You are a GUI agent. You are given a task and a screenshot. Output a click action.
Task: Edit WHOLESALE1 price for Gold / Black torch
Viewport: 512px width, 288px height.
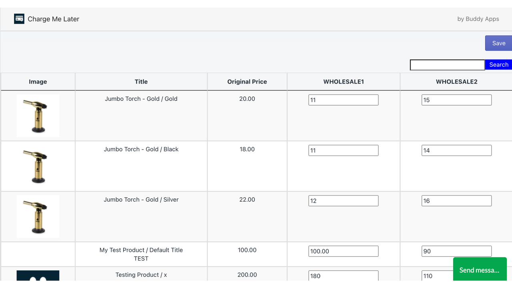click(343, 150)
